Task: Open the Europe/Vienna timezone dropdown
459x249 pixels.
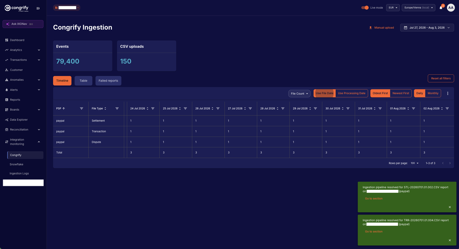Action: 419,8
